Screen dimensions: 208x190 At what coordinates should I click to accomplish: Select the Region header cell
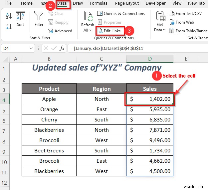tap(102, 89)
